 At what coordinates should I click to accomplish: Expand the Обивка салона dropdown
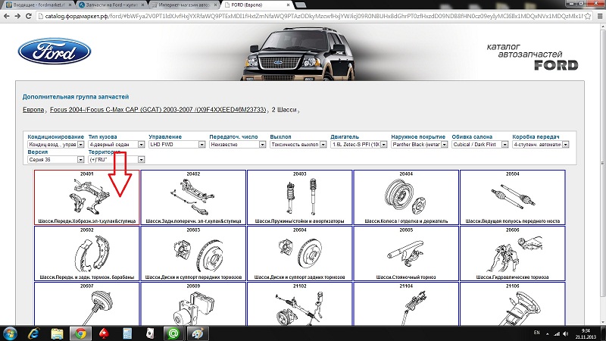pyautogui.click(x=480, y=144)
